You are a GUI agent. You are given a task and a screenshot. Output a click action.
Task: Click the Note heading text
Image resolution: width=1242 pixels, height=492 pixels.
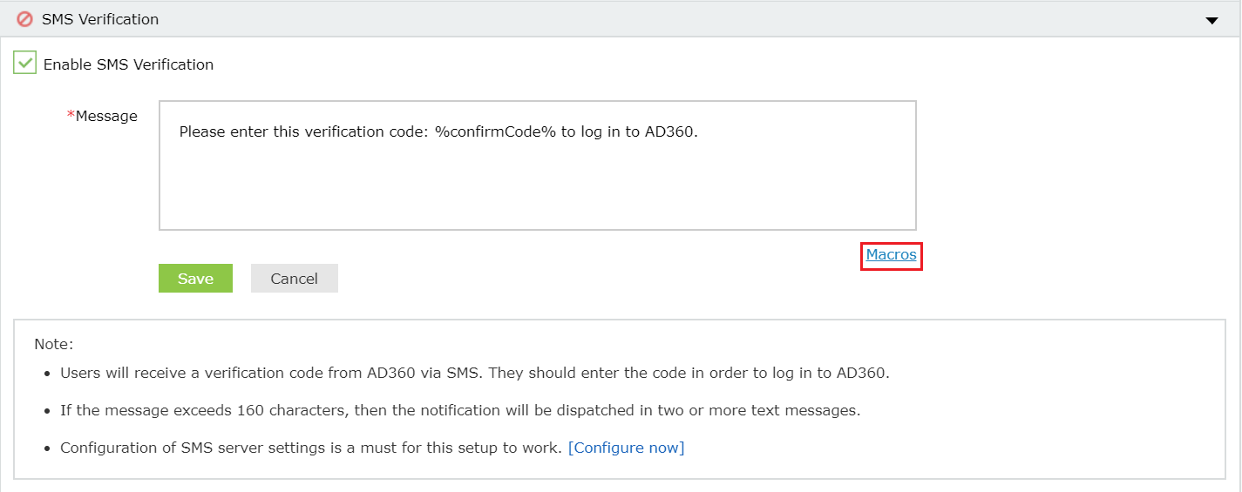(54, 344)
